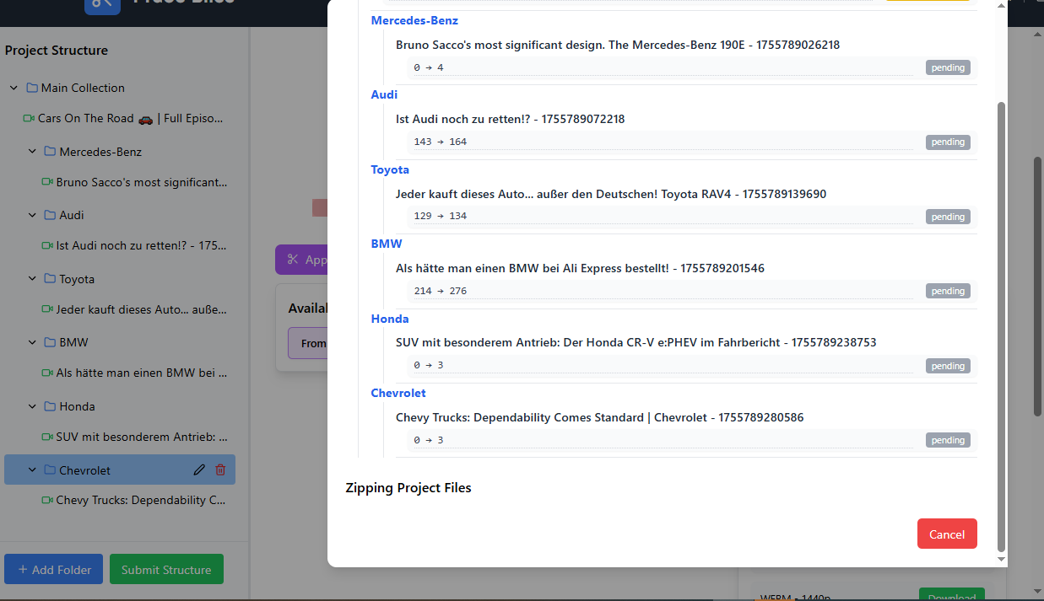
Task: Open the Audi heading link in dialog
Action: 384,94
